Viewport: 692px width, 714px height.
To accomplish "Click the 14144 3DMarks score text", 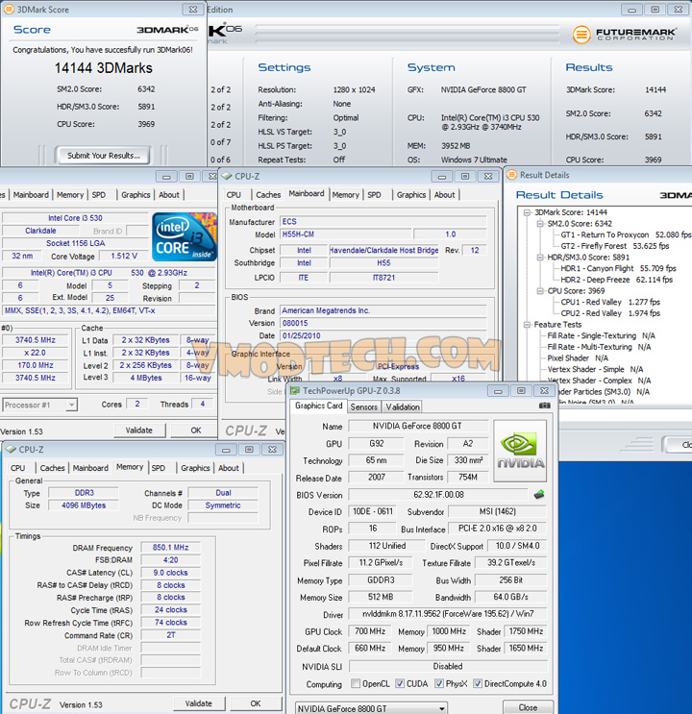I will [104, 68].
